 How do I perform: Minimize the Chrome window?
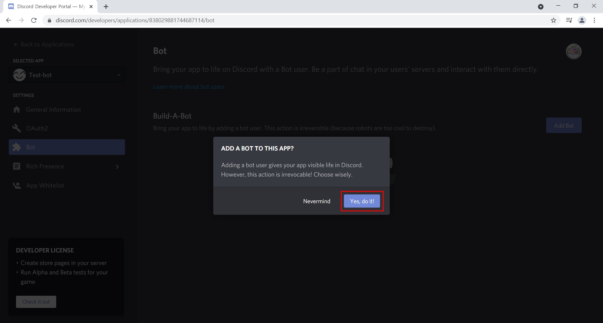coord(558,6)
